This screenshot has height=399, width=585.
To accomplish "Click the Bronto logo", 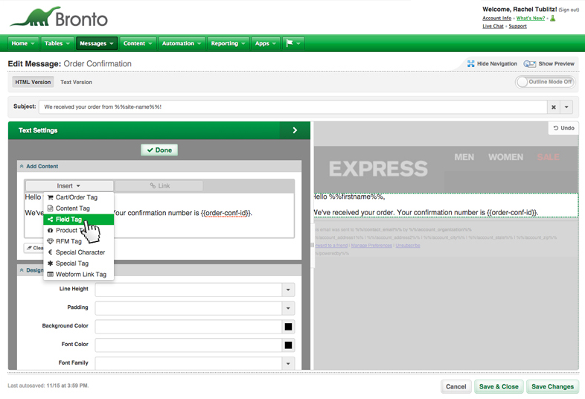I will [x=60, y=18].
